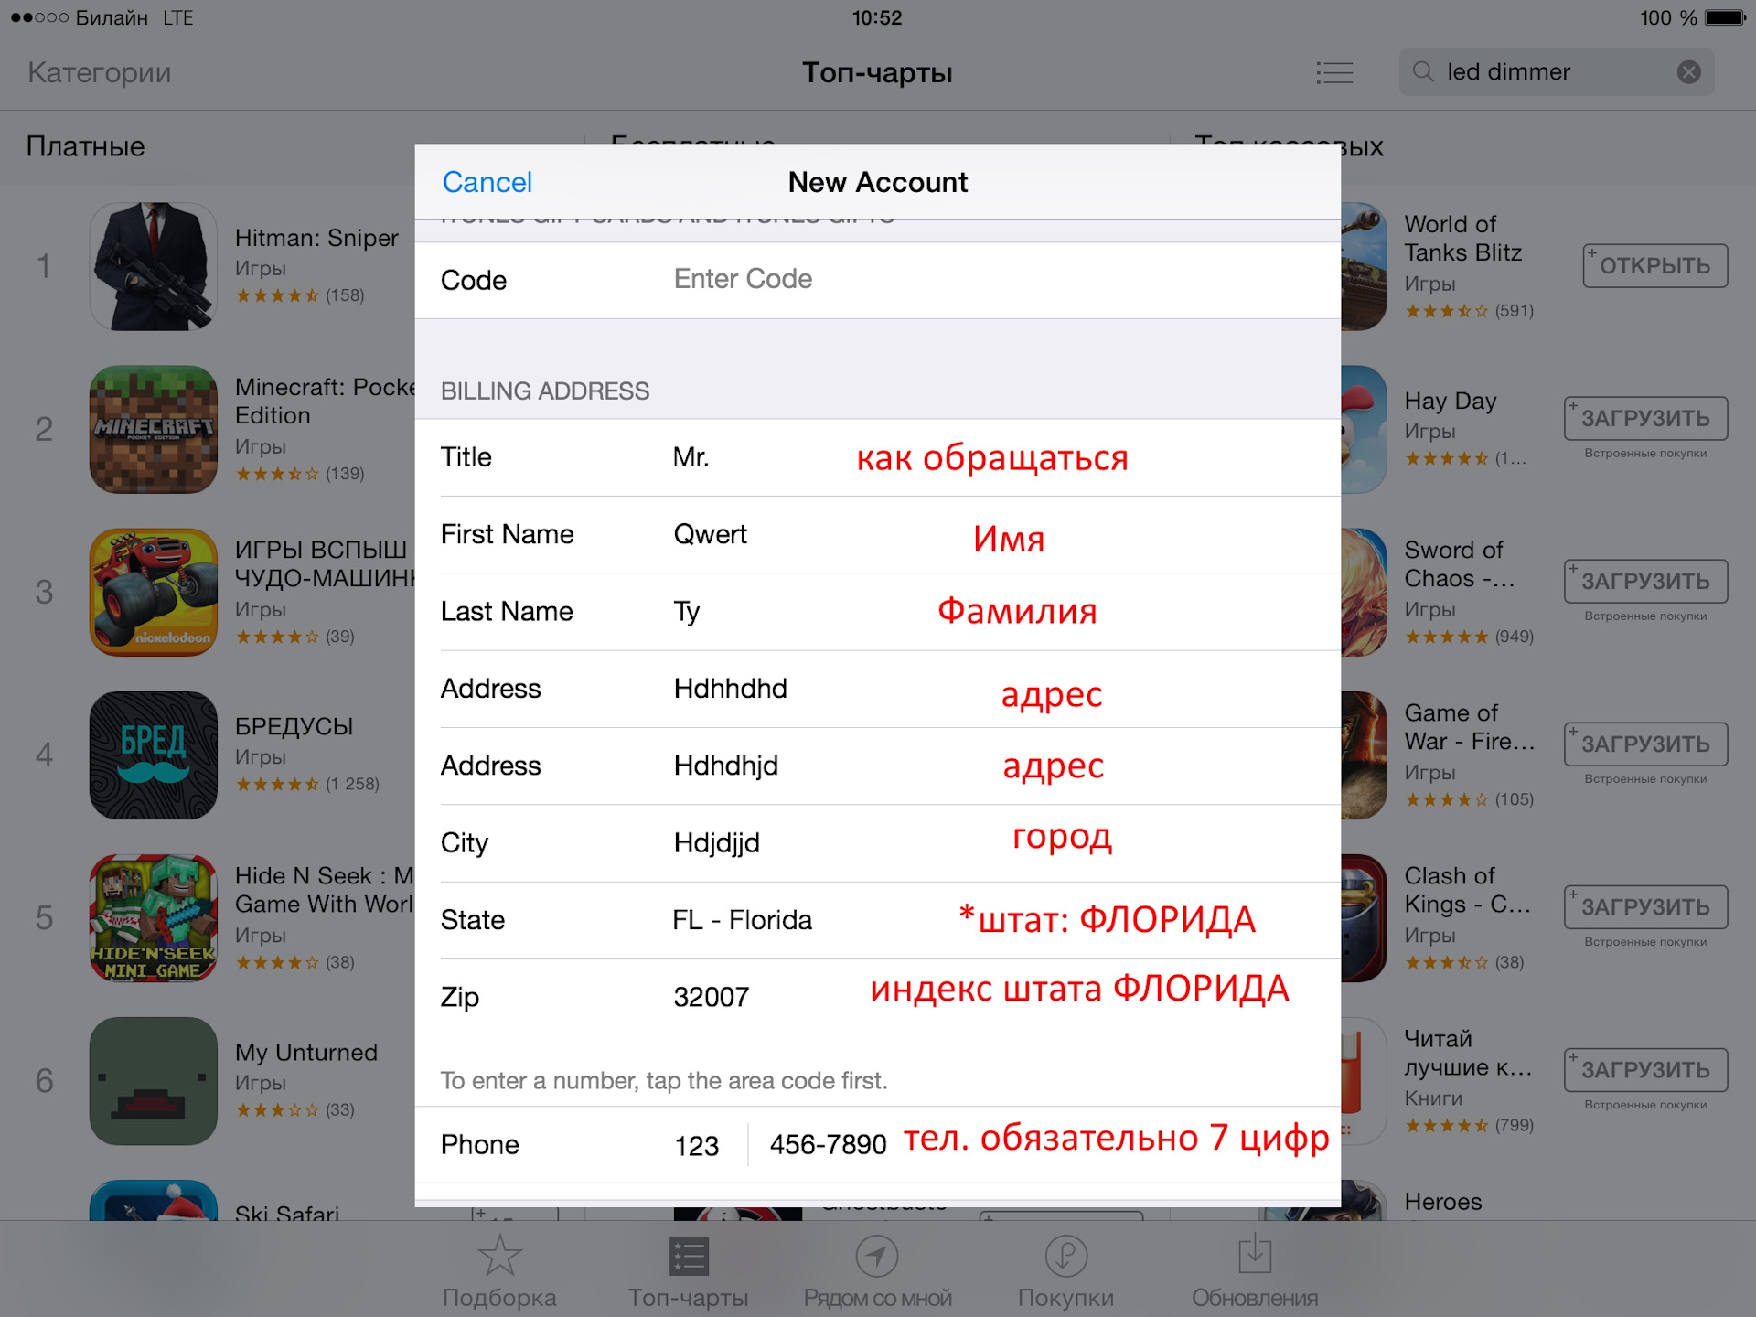Image resolution: width=1756 pixels, height=1317 pixels.
Task: Open My Unturned title text
Action: pyautogui.click(x=306, y=1052)
